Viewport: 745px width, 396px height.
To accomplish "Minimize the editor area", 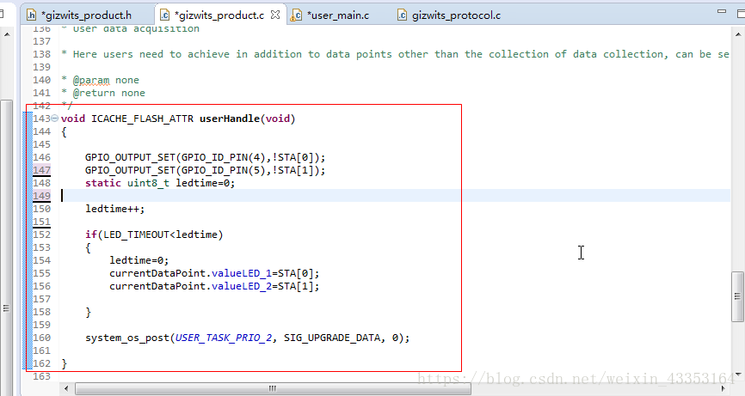I will 722,11.
